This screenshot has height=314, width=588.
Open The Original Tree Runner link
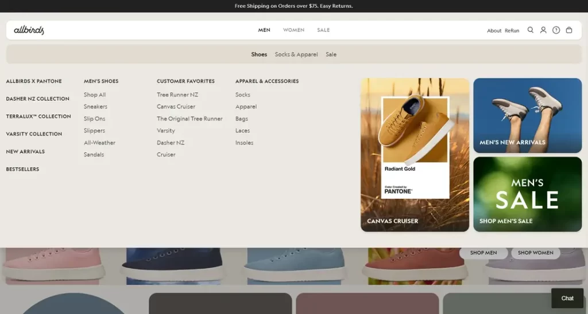click(189, 119)
